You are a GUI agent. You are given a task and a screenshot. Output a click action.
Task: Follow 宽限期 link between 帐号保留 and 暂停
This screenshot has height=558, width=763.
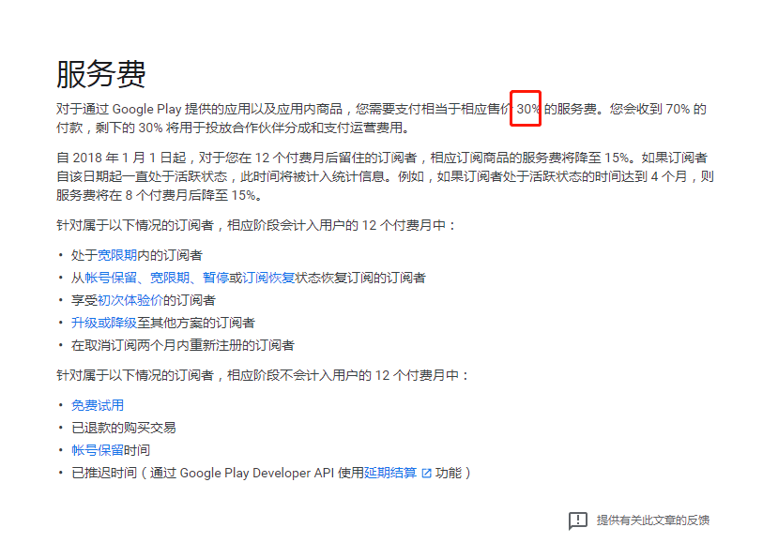pyautogui.click(x=170, y=278)
